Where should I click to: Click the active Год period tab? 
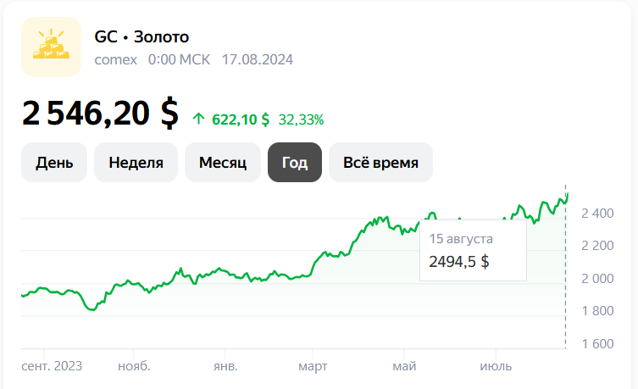(295, 163)
